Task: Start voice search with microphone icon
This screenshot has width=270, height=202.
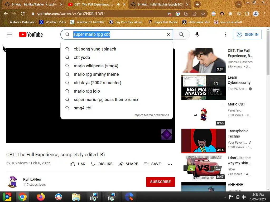Action: pyautogui.click(x=197, y=34)
